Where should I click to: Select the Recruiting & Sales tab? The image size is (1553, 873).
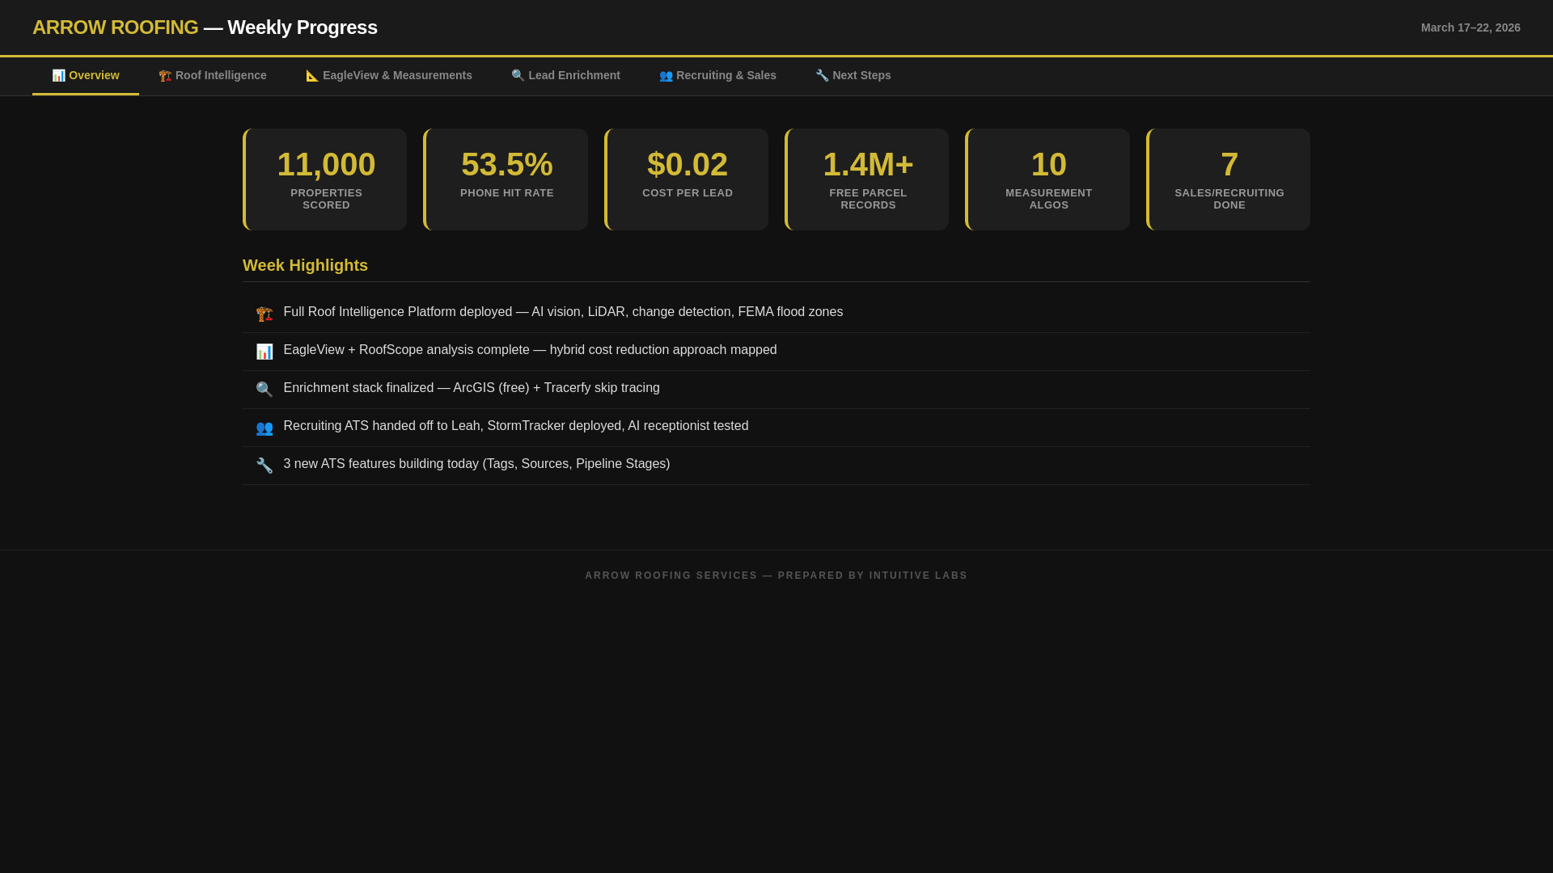click(717, 76)
